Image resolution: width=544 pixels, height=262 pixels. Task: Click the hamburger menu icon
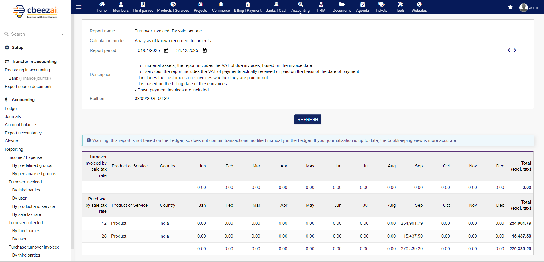click(79, 7)
